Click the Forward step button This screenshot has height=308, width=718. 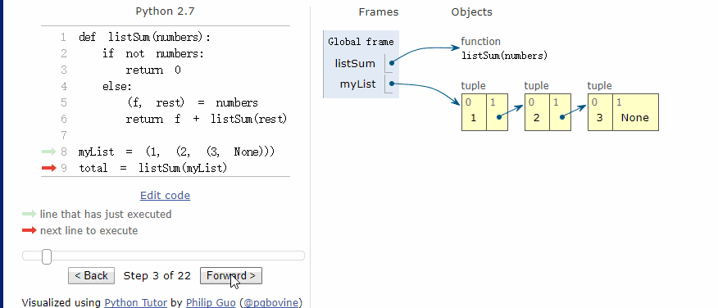point(231,275)
